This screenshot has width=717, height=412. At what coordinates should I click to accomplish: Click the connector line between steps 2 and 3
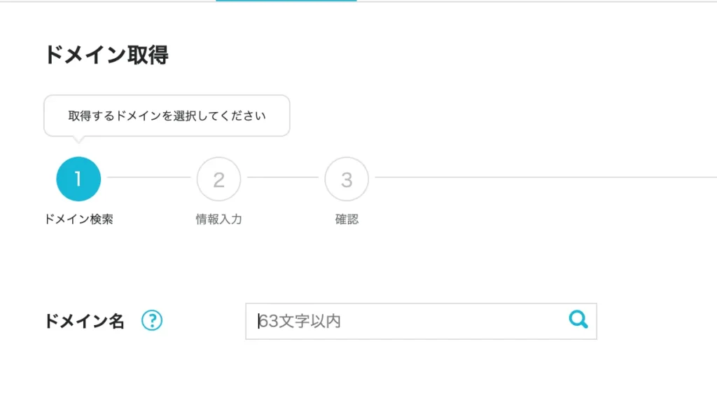pos(282,178)
